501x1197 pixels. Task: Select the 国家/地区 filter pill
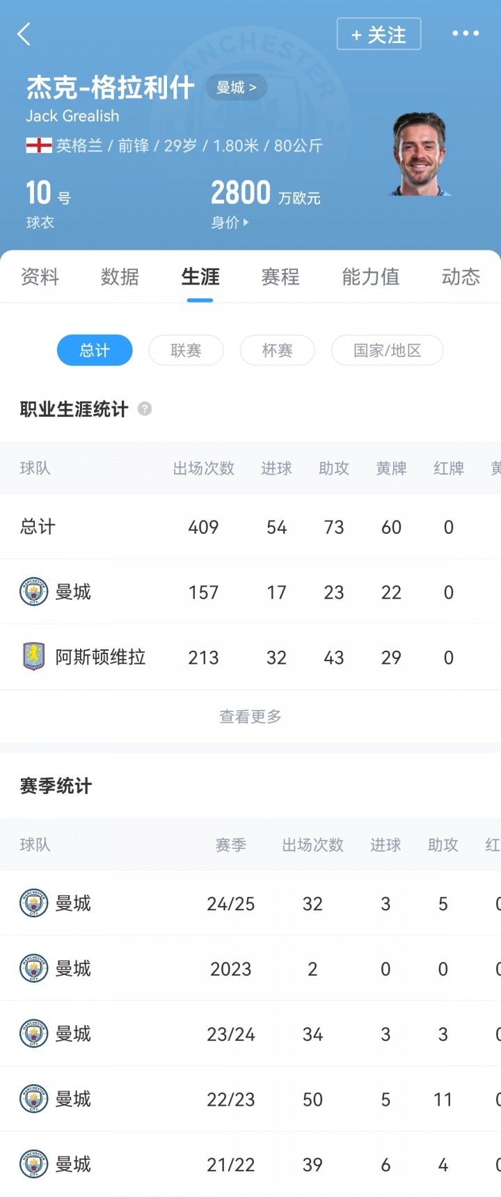pos(387,350)
